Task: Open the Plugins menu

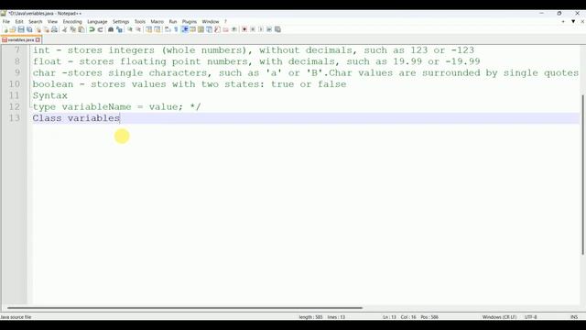Action: pyautogui.click(x=190, y=22)
